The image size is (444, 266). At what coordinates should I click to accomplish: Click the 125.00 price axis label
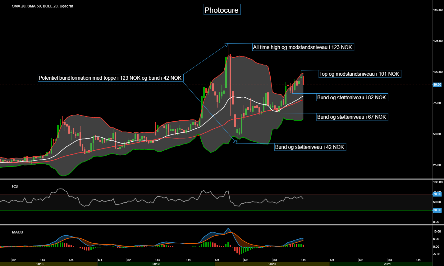click(x=438, y=41)
